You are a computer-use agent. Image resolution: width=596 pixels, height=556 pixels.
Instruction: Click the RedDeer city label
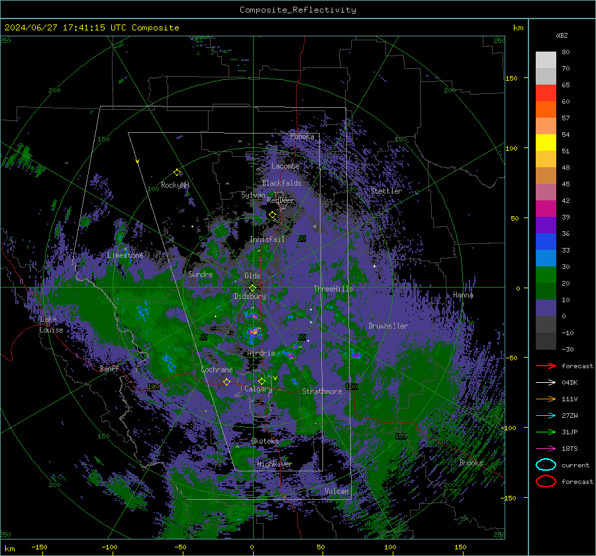[x=281, y=200]
